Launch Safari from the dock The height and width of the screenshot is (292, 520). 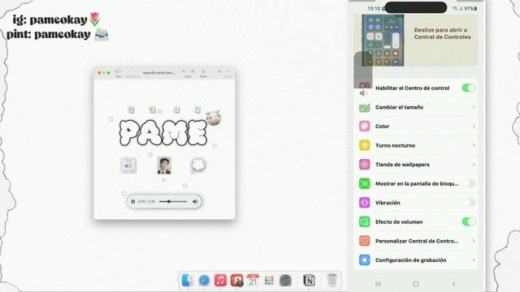point(204,281)
